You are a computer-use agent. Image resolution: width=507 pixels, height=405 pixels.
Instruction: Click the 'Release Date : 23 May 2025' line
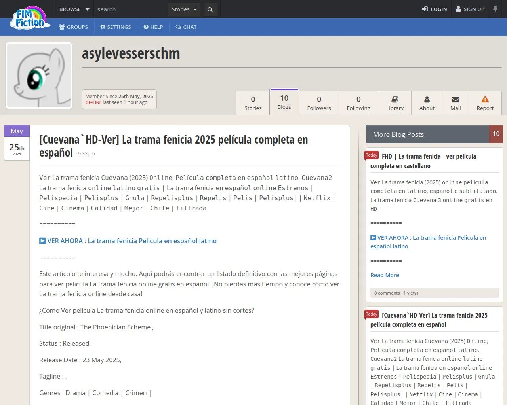(x=80, y=360)
